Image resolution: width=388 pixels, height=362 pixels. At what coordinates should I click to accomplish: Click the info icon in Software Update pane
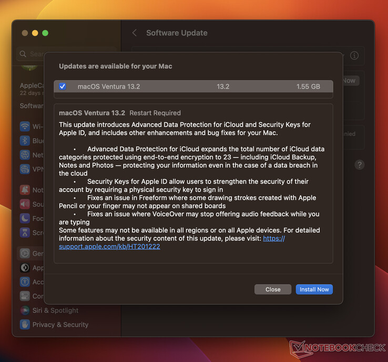point(354,55)
